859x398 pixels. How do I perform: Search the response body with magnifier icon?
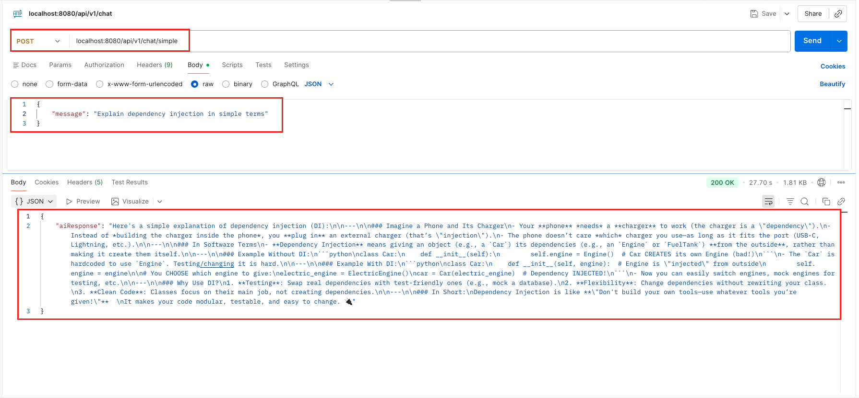(x=805, y=202)
